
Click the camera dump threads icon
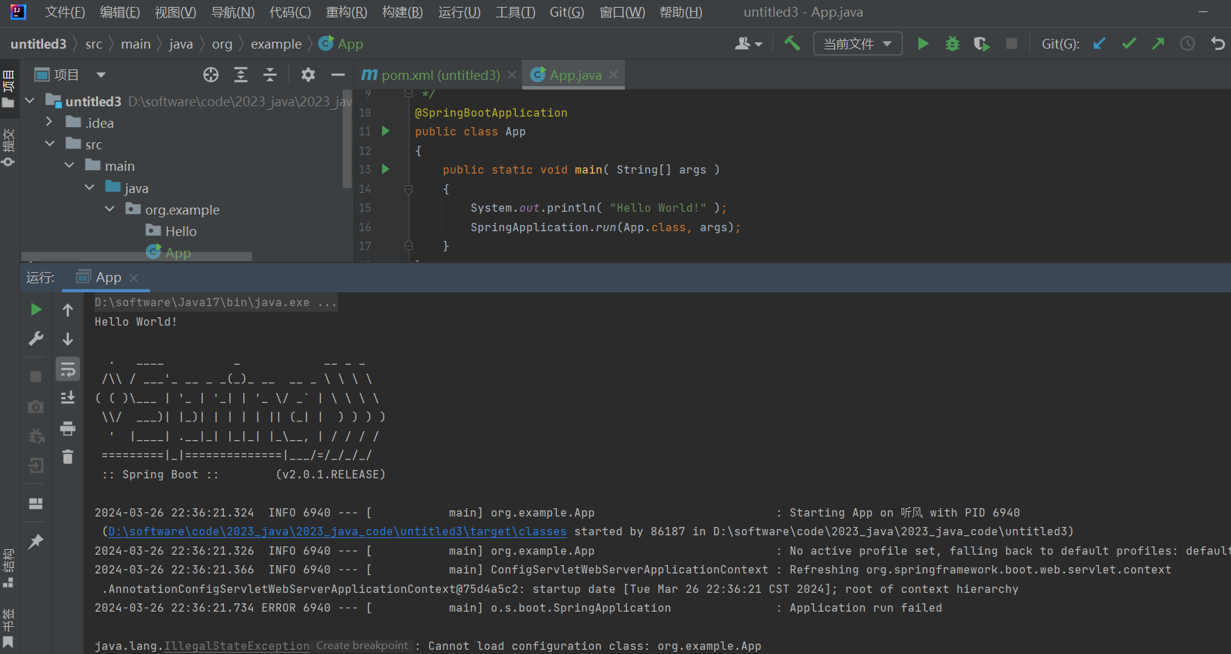click(36, 406)
